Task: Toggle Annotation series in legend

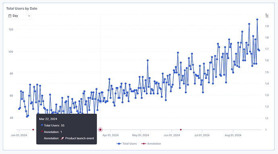Action: click(151, 144)
